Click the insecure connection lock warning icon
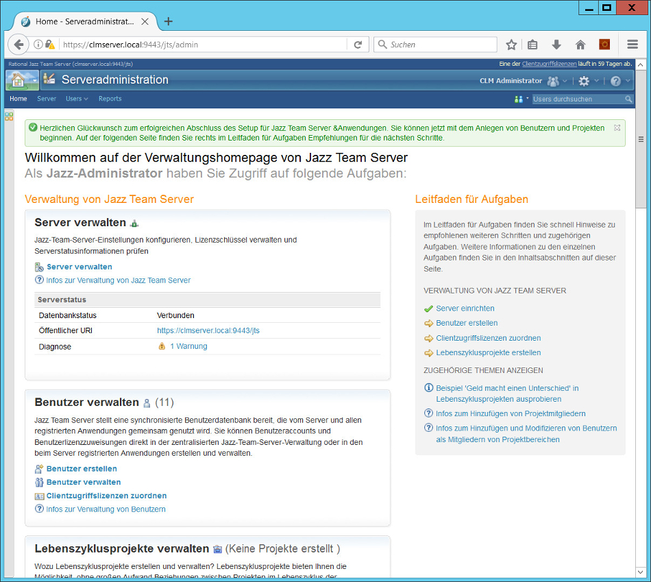 coord(50,44)
